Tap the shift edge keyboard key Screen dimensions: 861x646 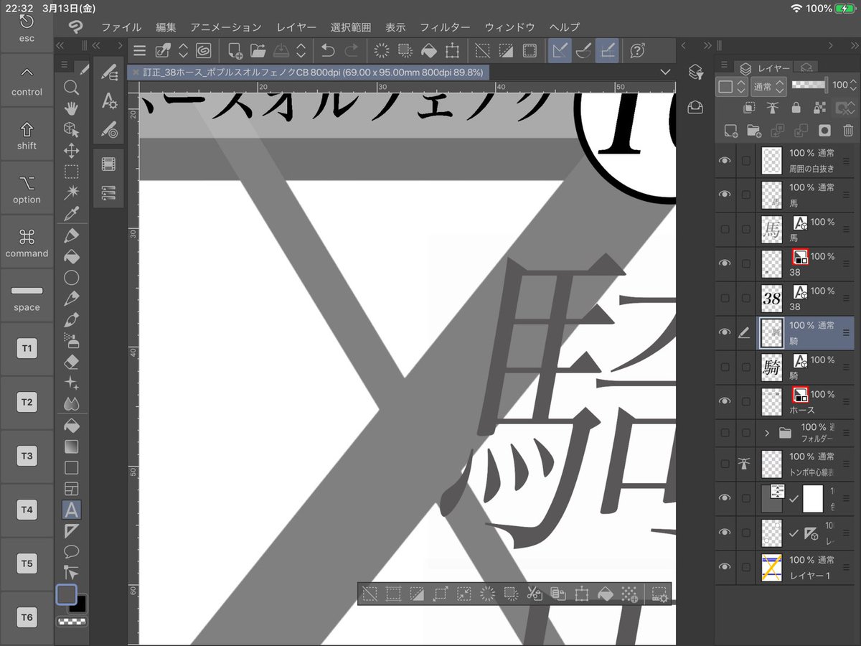[27, 136]
